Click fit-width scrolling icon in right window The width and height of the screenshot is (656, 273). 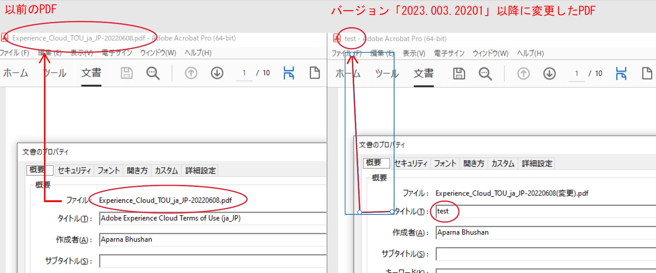coord(621,74)
